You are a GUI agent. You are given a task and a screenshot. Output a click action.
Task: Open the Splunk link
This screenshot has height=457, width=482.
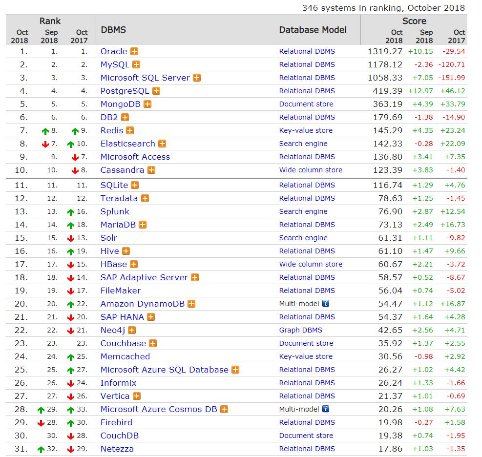coord(115,211)
